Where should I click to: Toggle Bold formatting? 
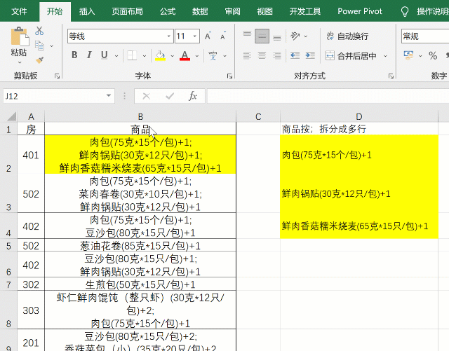74,55
